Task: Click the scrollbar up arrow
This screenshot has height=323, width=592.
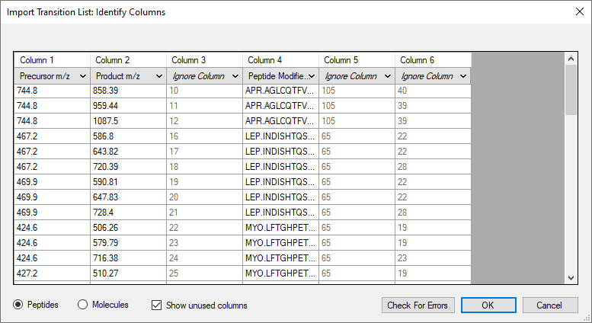Action: tap(571, 59)
